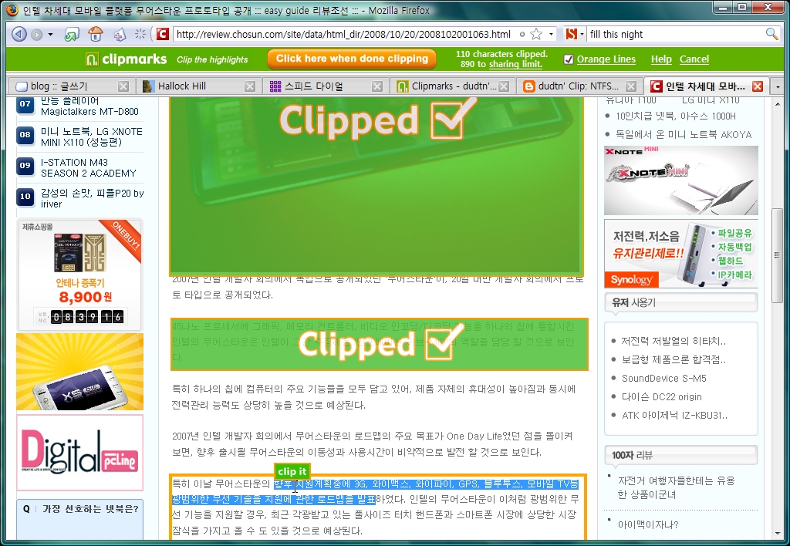
Task: Click the grey Forward arrow button
Action: (x=37, y=34)
